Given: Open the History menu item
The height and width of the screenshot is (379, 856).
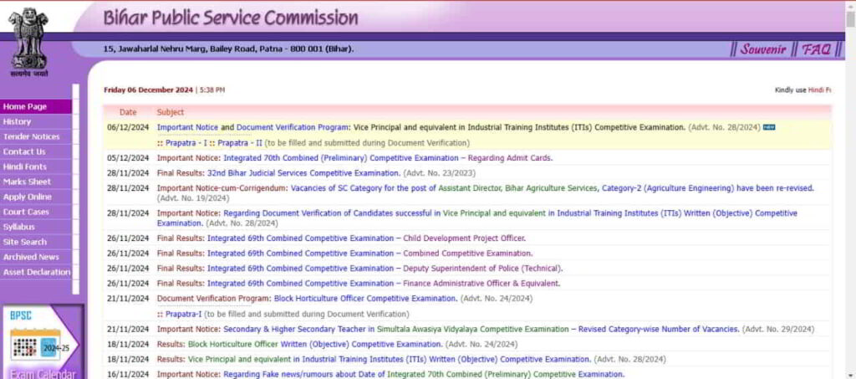Looking at the screenshot, I should [35, 122].
